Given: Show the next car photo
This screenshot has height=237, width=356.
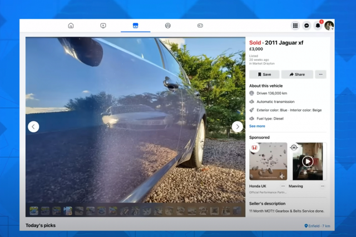Looking at the screenshot, I should pyautogui.click(x=237, y=127).
